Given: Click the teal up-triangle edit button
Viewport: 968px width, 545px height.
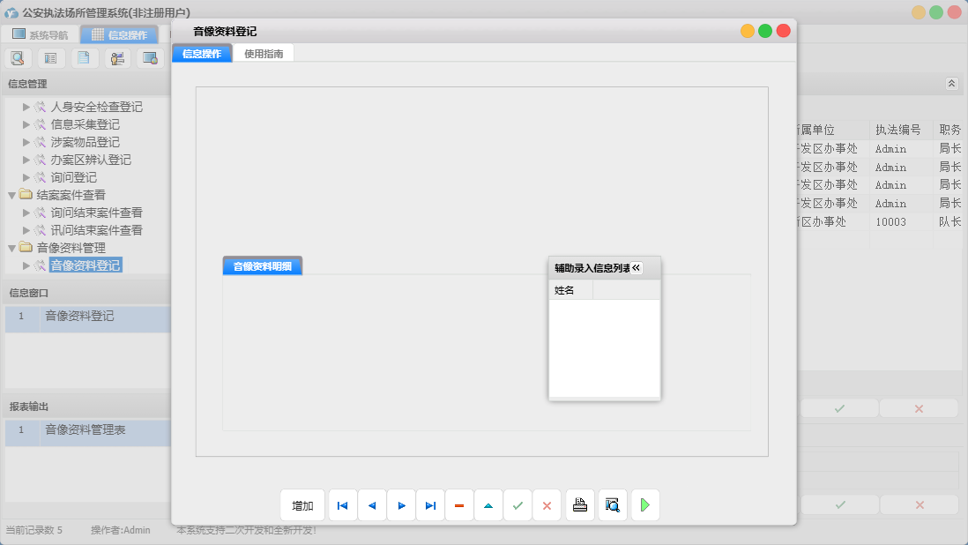Looking at the screenshot, I should point(488,505).
